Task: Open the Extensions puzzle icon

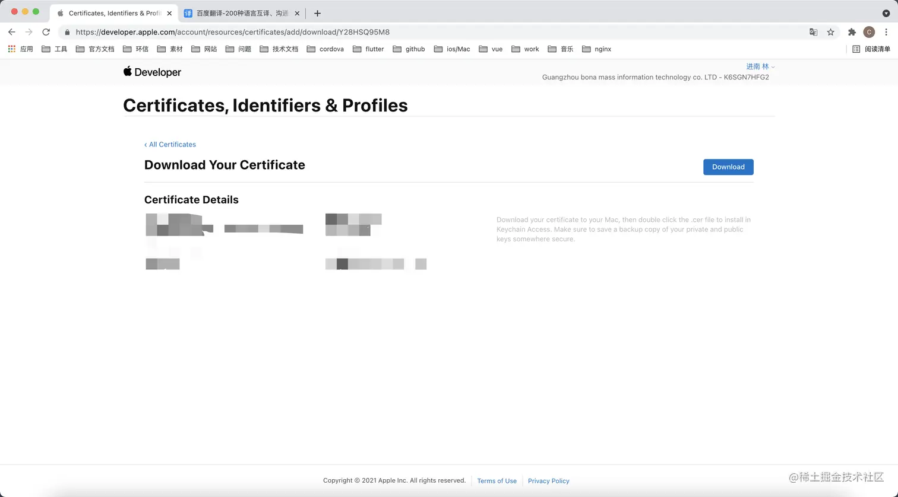Action: 852,32
